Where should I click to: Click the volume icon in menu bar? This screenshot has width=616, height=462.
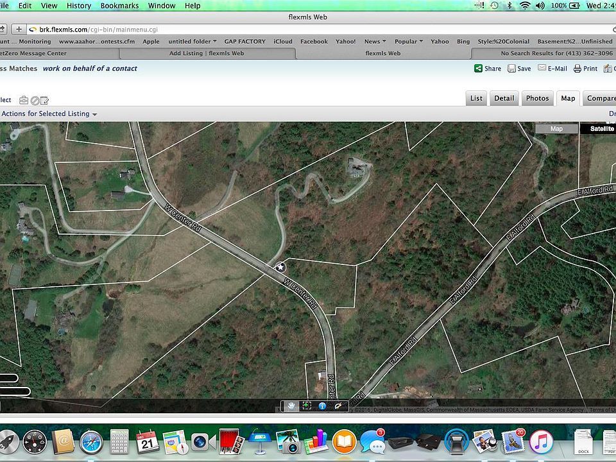(540, 6)
